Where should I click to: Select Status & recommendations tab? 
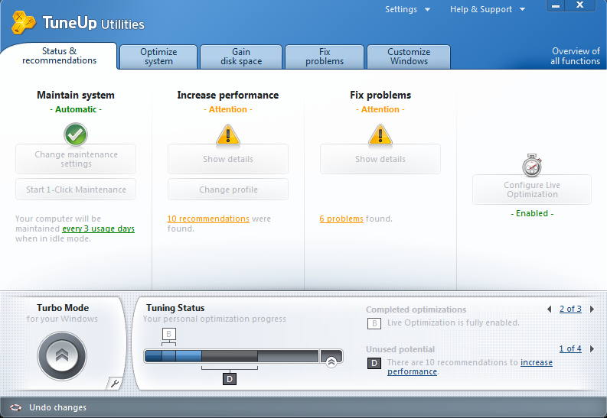pyautogui.click(x=59, y=56)
